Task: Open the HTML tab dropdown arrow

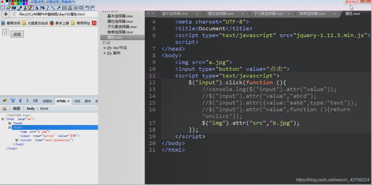Action: point(68,101)
